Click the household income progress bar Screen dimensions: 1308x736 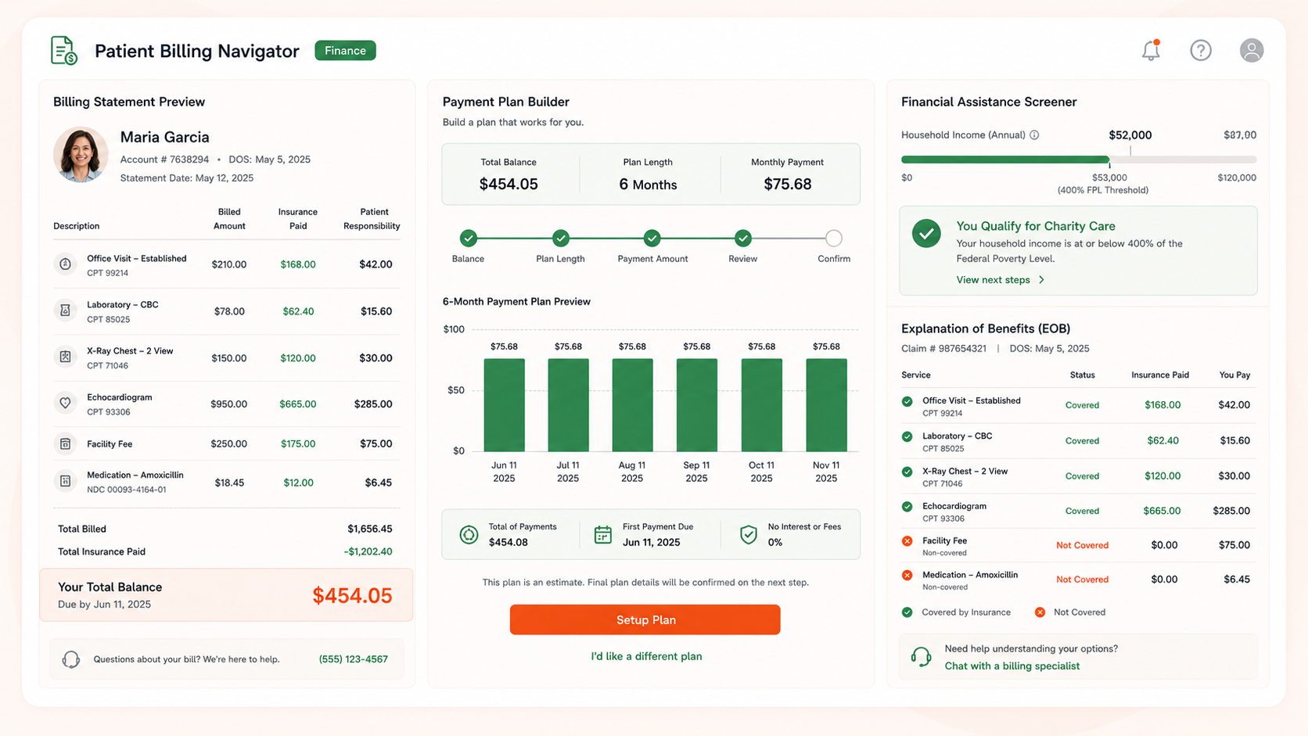1079,160
